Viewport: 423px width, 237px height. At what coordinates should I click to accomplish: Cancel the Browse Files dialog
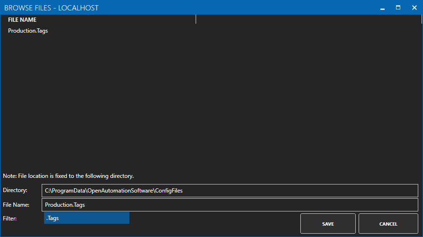pyautogui.click(x=388, y=224)
